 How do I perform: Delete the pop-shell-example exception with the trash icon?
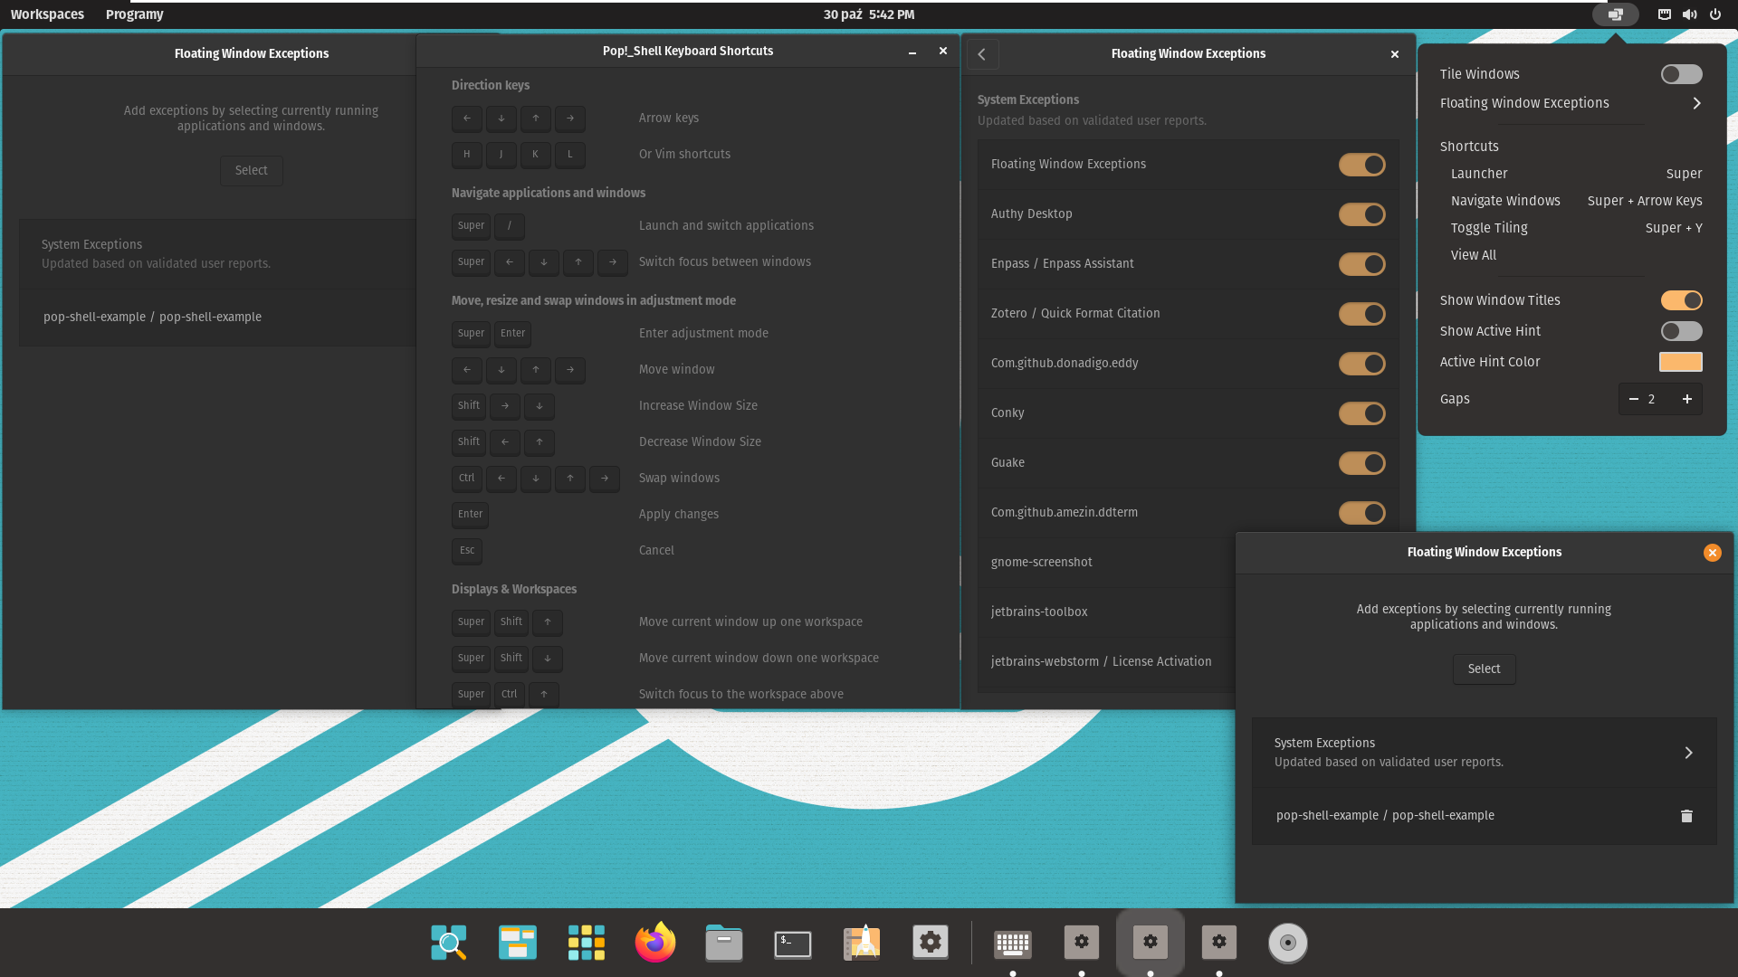tap(1686, 816)
